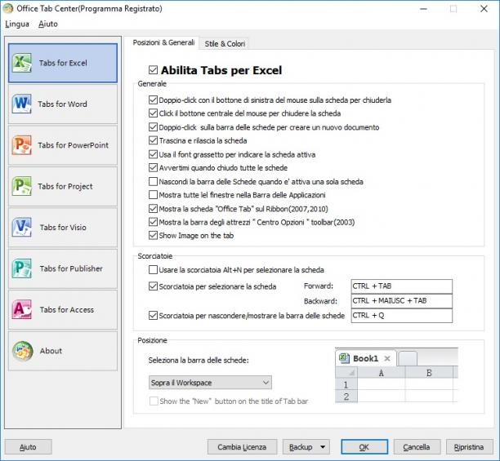Toggle Avvertimi quando chiudo tutte le schede

[153, 167]
